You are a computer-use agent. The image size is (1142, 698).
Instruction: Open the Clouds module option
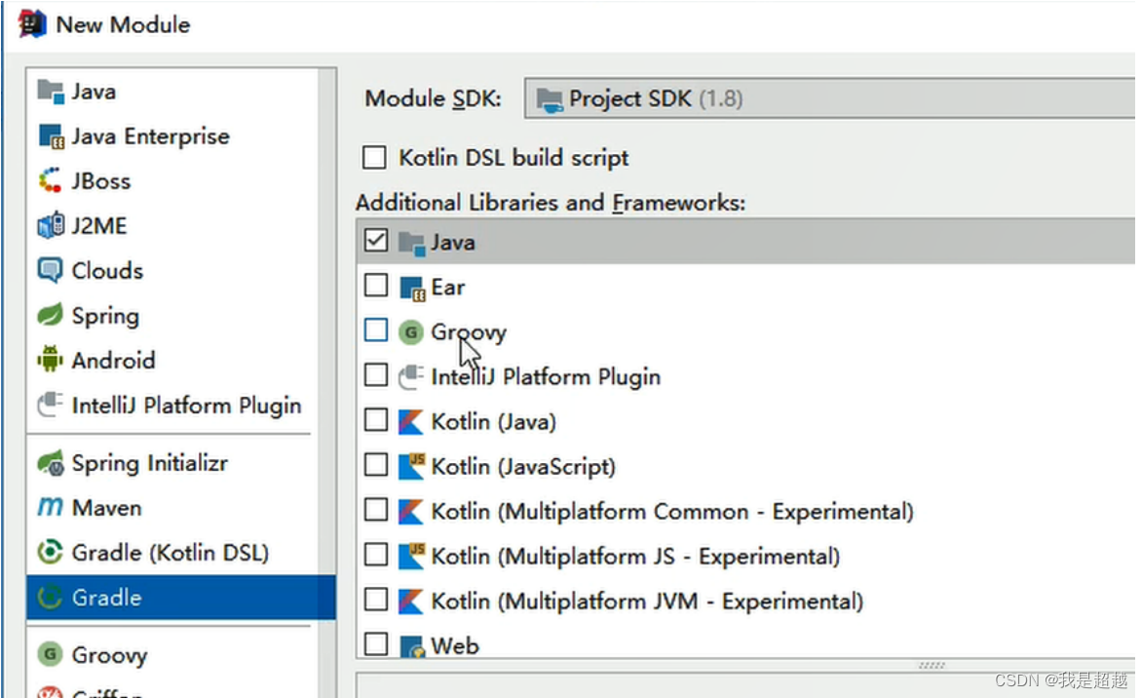pyautogui.click(x=52, y=270)
